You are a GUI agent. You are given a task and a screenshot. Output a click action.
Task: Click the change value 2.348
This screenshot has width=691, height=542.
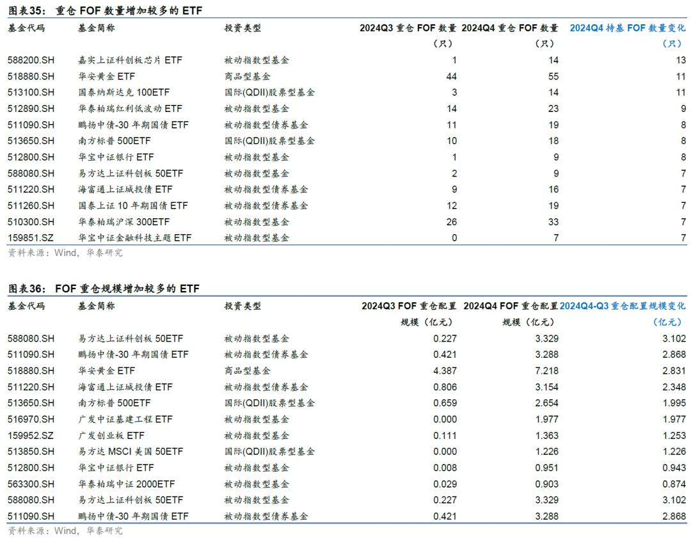(x=674, y=387)
